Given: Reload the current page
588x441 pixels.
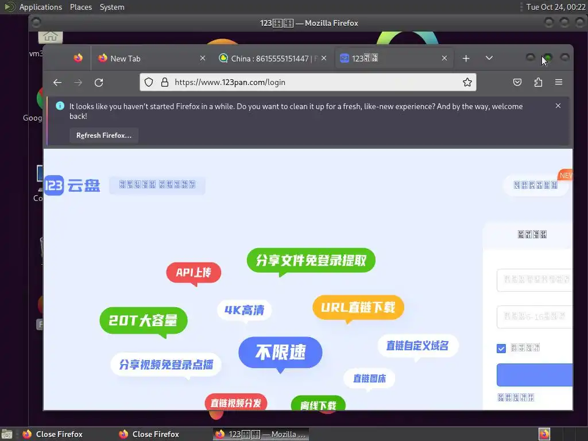Looking at the screenshot, I should [99, 83].
